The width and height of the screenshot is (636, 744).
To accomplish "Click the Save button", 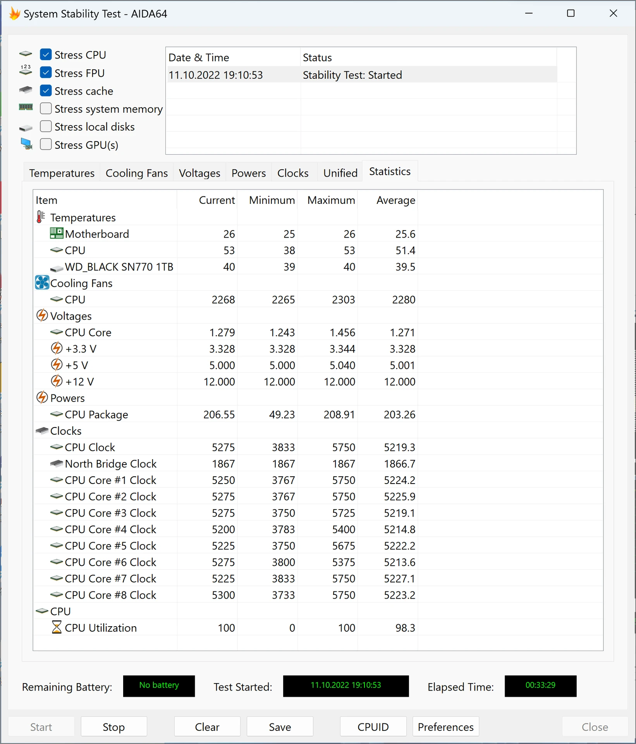I will click(280, 727).
